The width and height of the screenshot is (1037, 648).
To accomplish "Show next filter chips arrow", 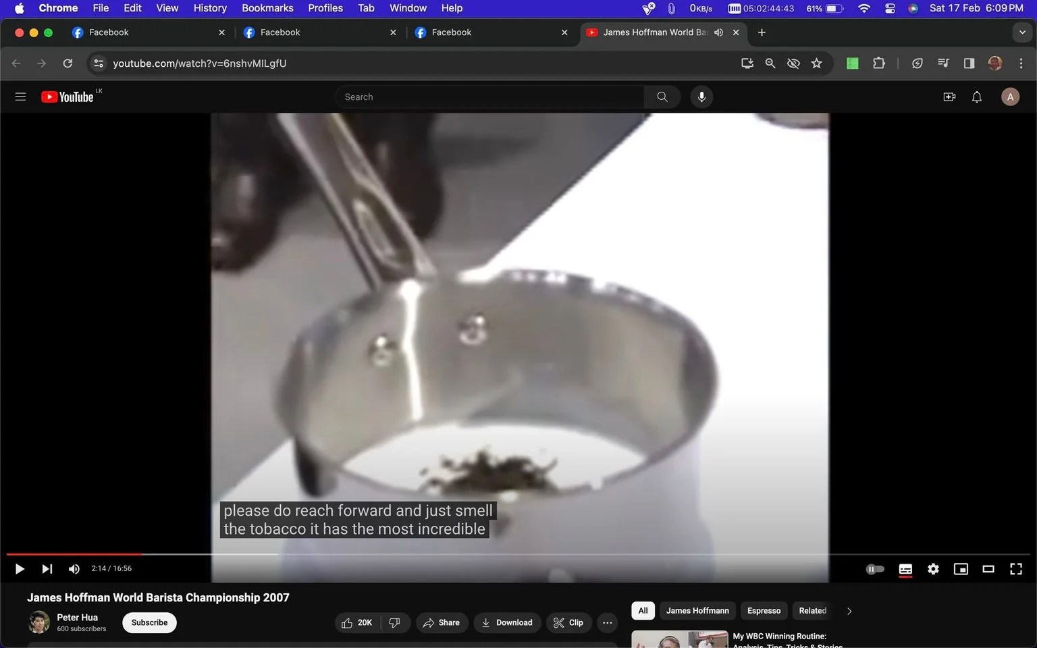I will tap(849, 611).
